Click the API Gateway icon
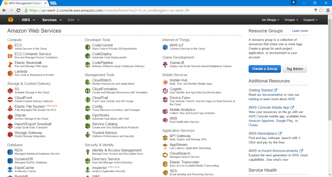332x177 pixels. pos(165,138)
